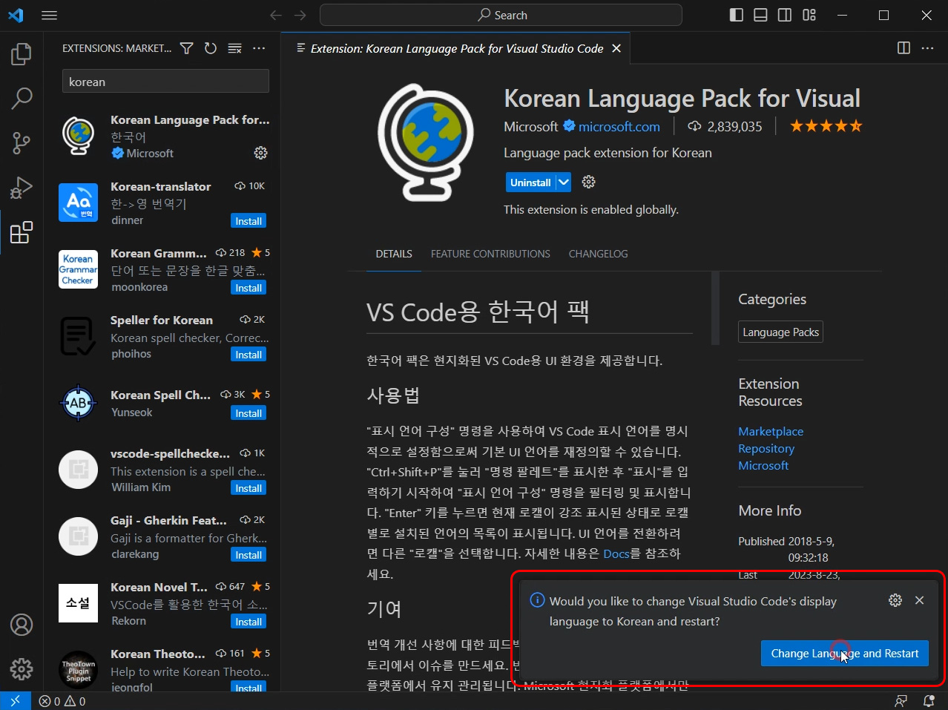Open remote window indicator in status bar
This screenshot has width=948, height=710.
16,701
